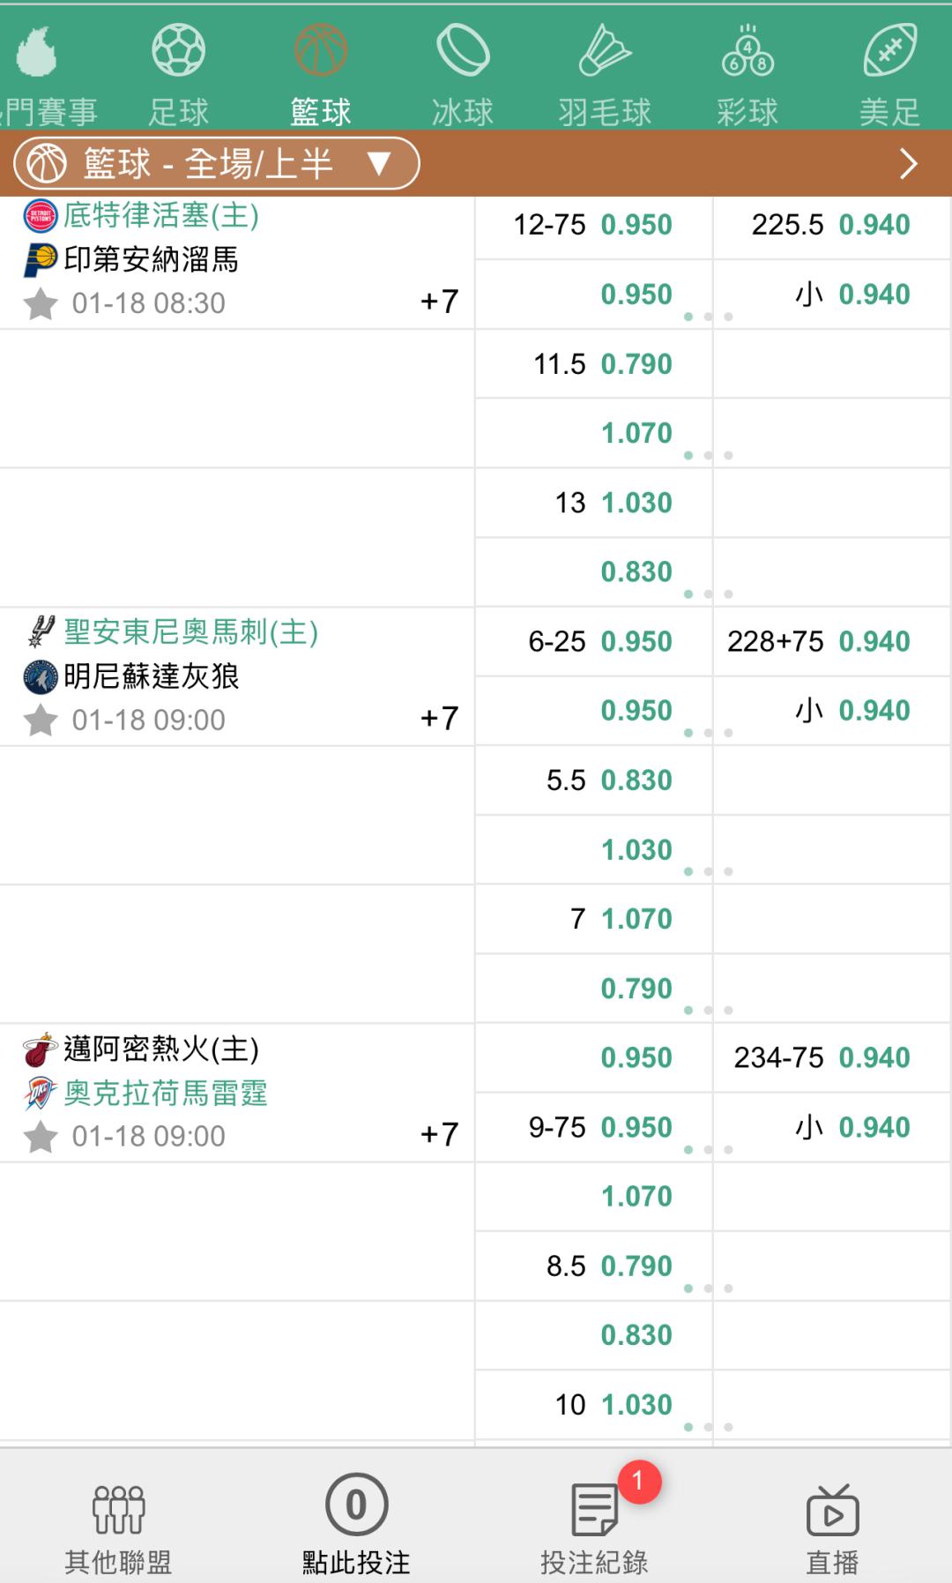Open the badminton (羽毛球) icon
952x1583 pixels.
(x=605, y=51)
